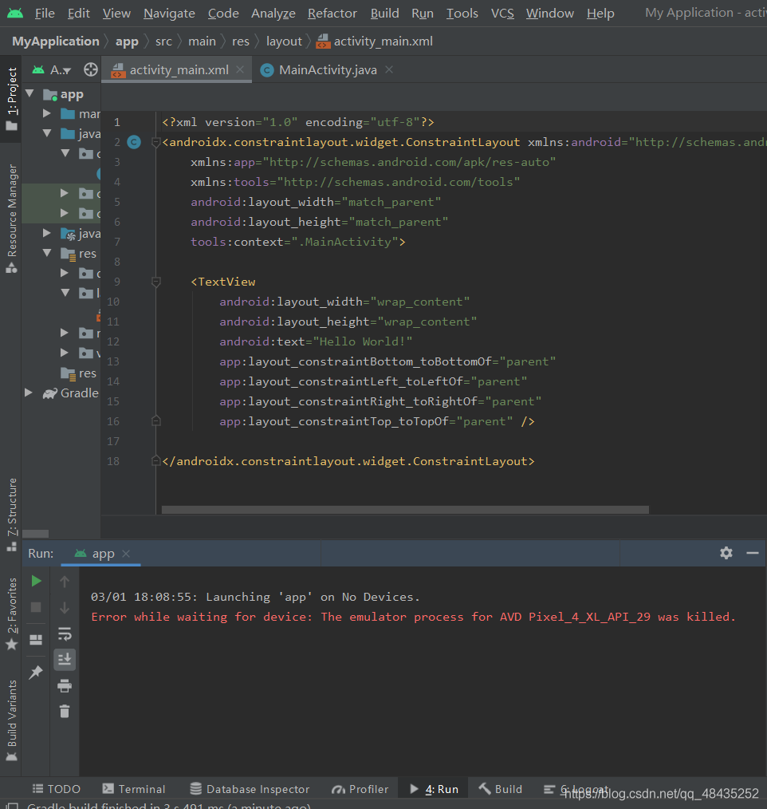
Task: Click the layout breadcrumb segment
Action: tap(284, 41)
